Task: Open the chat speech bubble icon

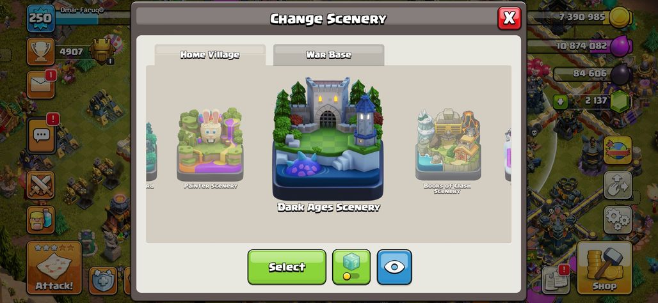Action: (x=42, y=136)
